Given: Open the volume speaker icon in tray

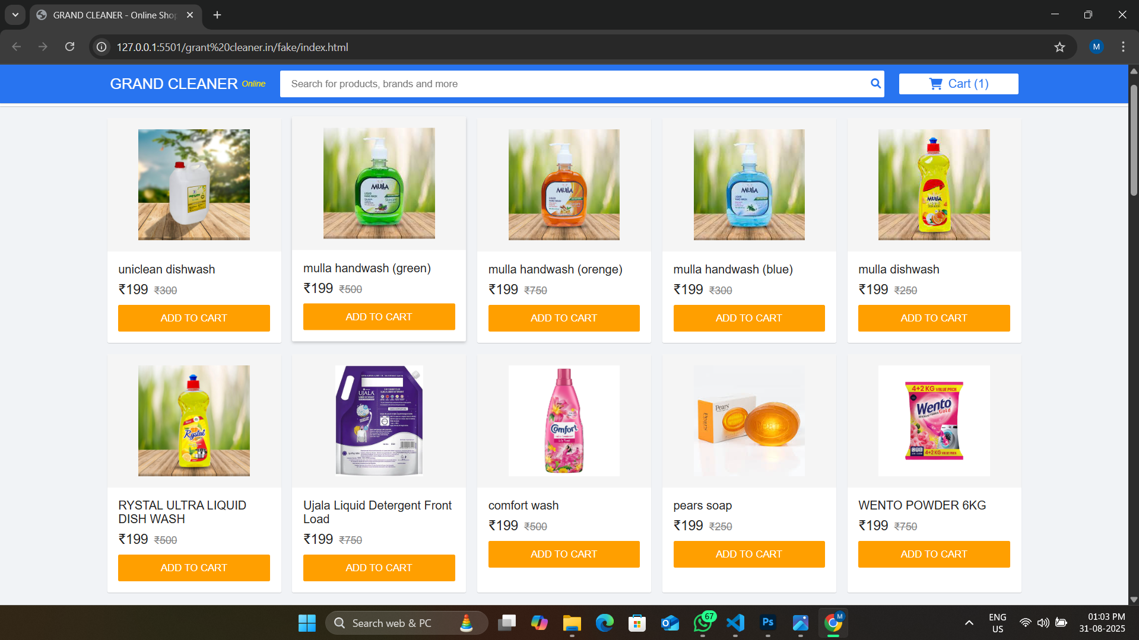Looking at the screenshot, I should 1043,623.
